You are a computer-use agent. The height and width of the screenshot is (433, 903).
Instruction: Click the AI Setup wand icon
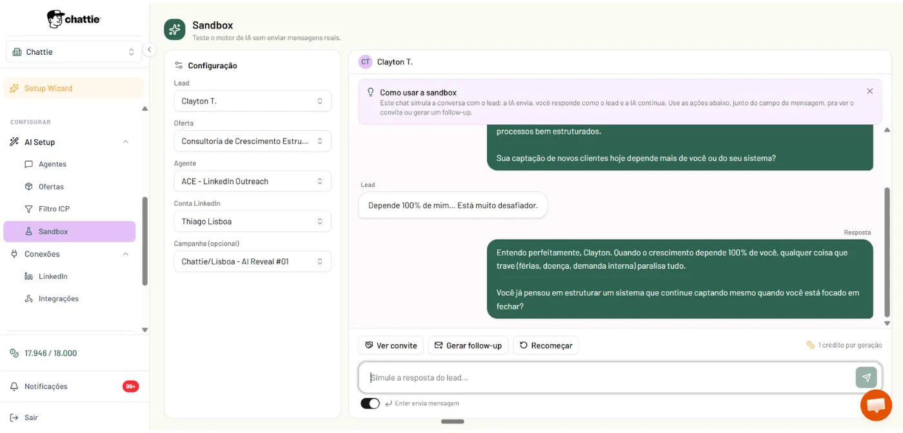(14, 142)
